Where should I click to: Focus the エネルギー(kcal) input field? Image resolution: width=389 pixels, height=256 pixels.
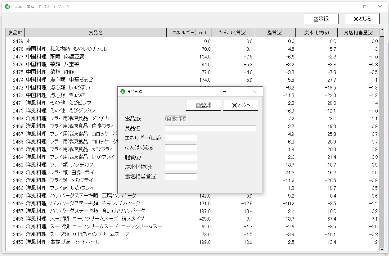[x=181, y=138]
